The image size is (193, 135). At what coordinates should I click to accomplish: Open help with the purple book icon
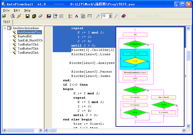coord(124,16)
